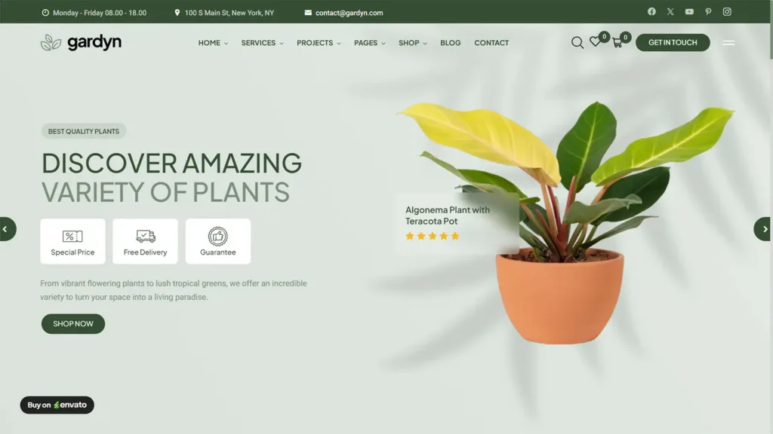Click the Guarantee thumbs-up badge card
The width and height of the screenshot is (773, 434).
pyautogui.click(x=218, y=241)
